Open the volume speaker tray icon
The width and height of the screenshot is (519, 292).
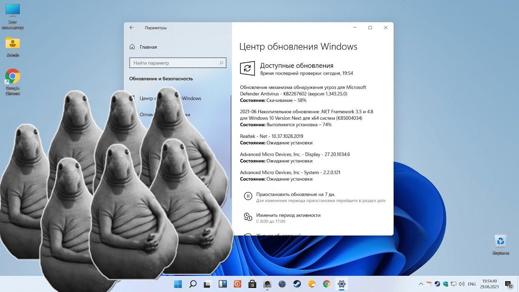click(461, 284)
